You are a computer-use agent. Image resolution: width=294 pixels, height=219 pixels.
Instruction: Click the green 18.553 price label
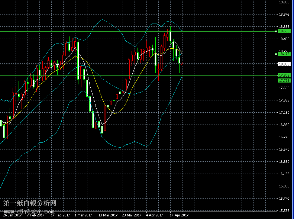coord(284,32)
